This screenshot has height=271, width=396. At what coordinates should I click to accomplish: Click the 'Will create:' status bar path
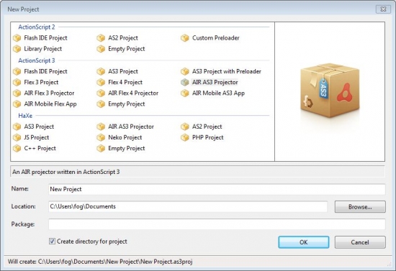[100, 262]
